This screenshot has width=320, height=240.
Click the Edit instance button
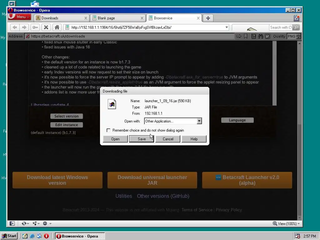coord(67,125)
